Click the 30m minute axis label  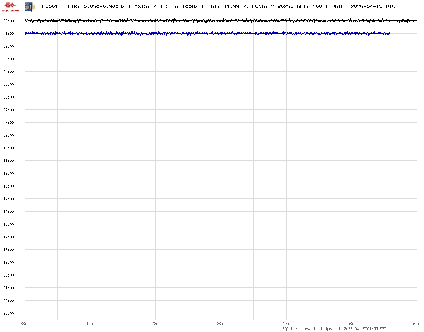click(220, 324)
